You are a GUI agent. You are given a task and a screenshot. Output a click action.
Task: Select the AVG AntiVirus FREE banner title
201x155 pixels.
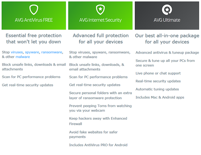(x=34, y=20)
